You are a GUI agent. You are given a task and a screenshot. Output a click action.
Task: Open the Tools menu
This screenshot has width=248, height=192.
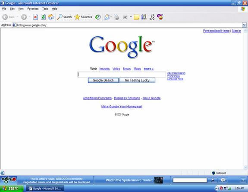(45, 9)
